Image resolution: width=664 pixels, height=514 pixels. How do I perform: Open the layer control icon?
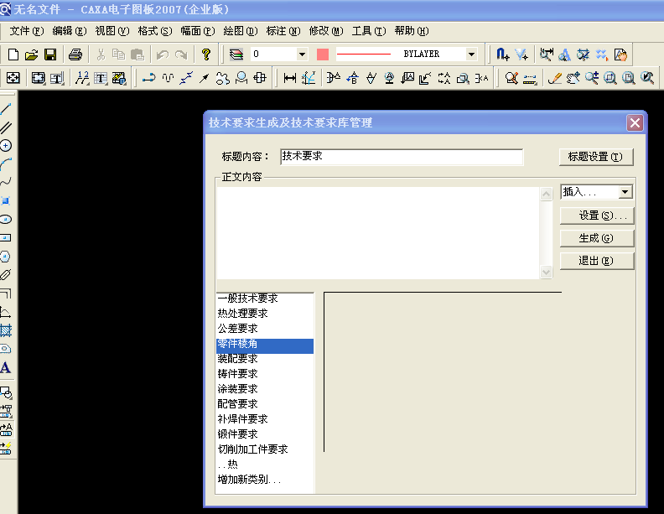point(236,55)
